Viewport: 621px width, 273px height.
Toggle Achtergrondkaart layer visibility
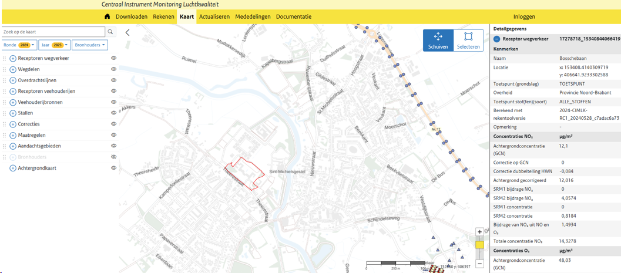click(x=114, y=168)
